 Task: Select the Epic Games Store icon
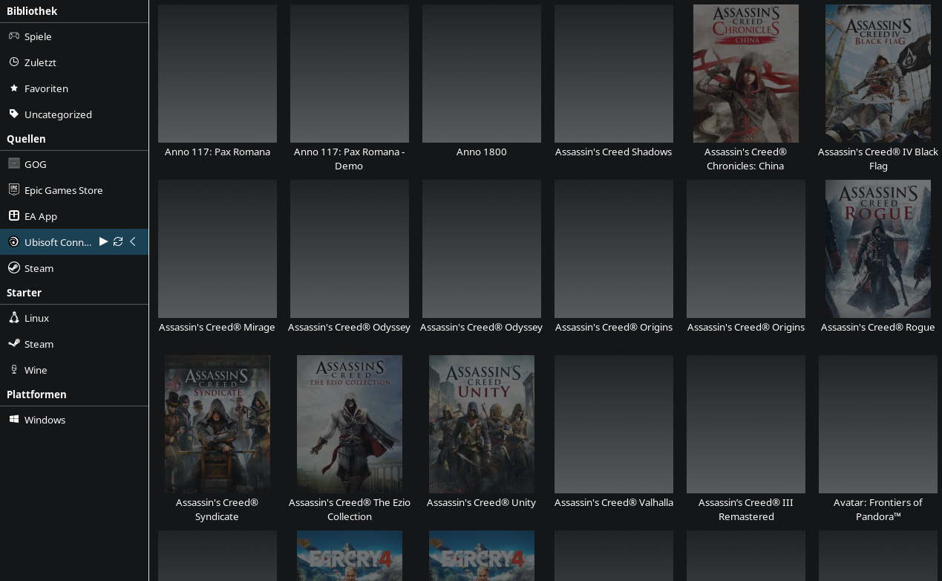[13, 189]
